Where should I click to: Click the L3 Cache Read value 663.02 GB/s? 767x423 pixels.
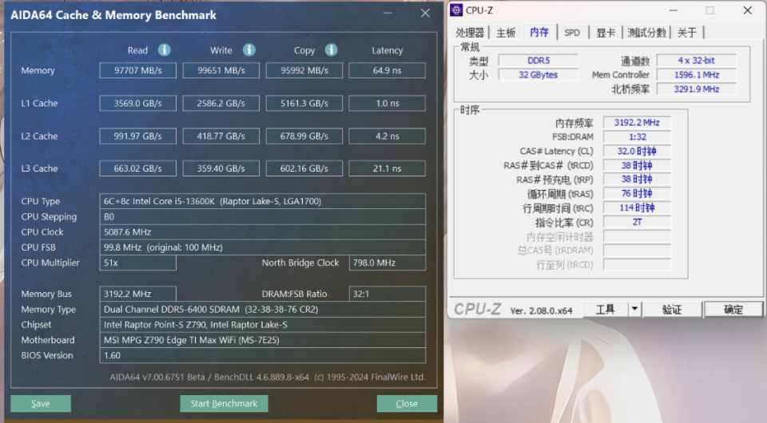(138, 168)
